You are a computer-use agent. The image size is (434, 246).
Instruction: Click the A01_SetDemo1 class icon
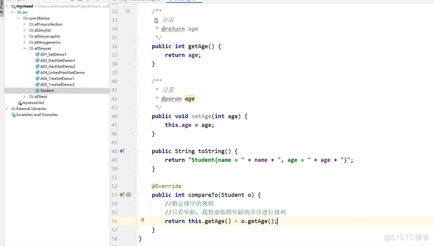37,54
